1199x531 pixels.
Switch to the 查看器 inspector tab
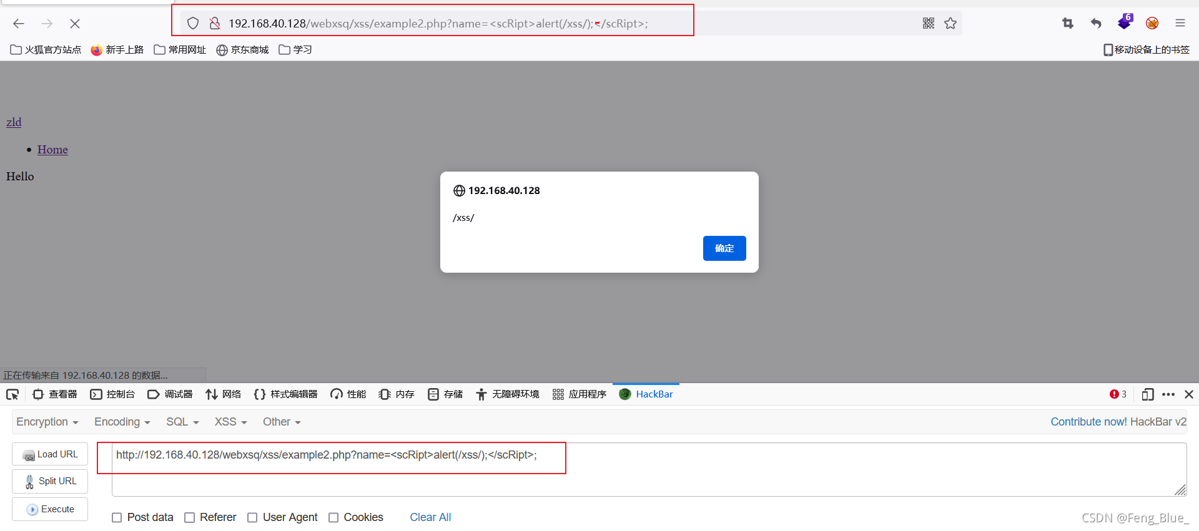[55, 394]
